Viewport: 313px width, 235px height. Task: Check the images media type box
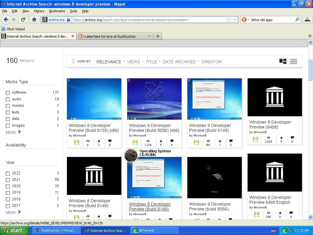click(8, 126)
